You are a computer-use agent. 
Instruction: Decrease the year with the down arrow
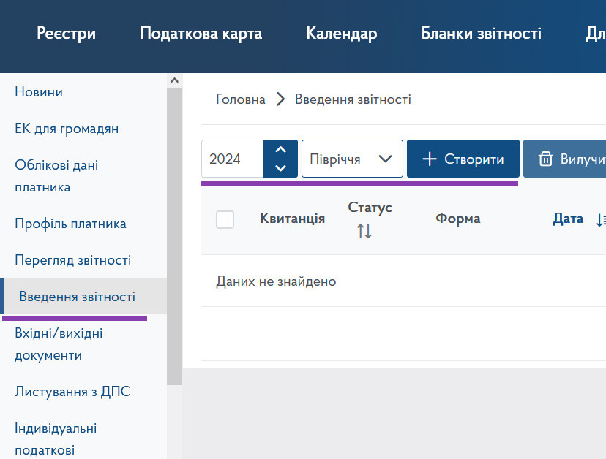pos(280,168)
